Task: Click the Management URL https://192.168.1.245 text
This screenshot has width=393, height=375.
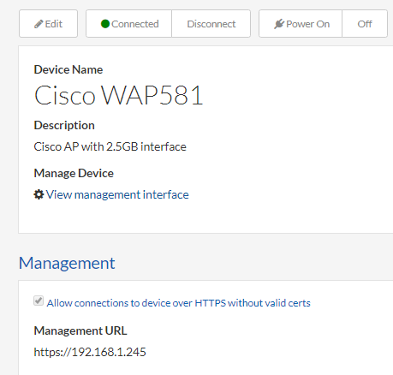Action: click(90, 352)
